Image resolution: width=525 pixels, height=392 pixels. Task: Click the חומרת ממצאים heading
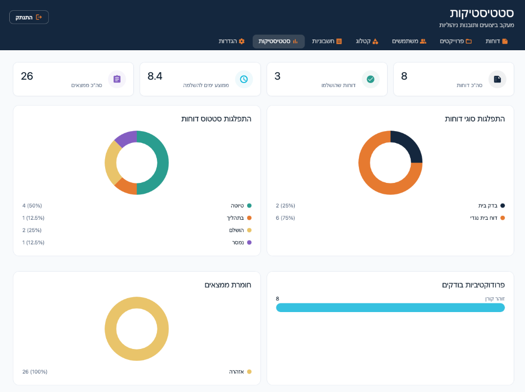point(228,285)
